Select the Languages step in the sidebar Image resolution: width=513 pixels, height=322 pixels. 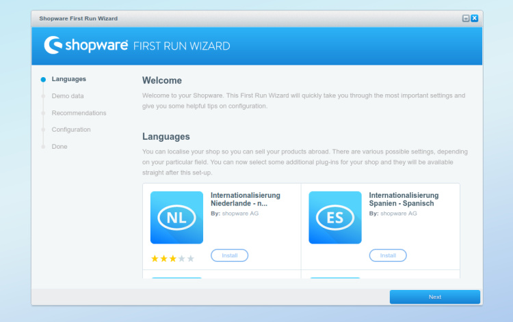pos(68,79)
